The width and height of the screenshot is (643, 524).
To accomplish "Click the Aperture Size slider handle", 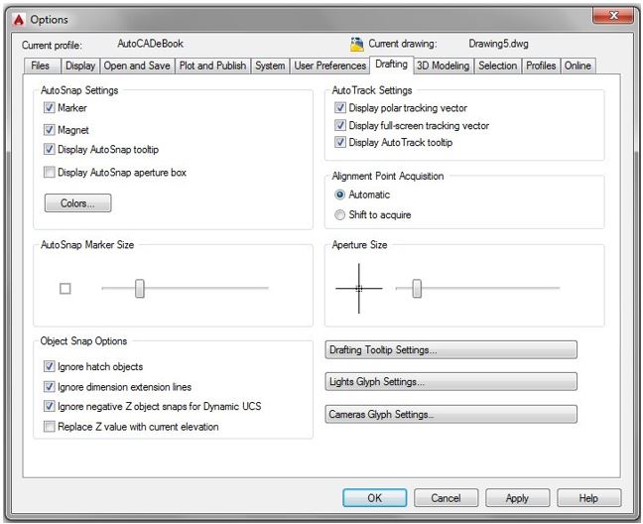I will pos(417,289).
